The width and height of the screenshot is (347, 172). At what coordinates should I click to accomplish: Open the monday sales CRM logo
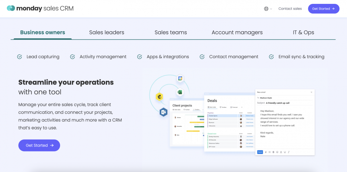pyautogui.click(x=40, y=8)
